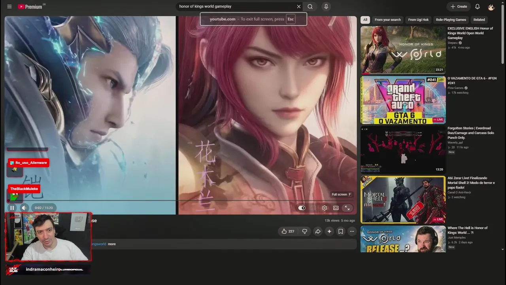This screenshot has height=285, width=506.
Task: Click the '13k views' text
Action: pos(332,220)
